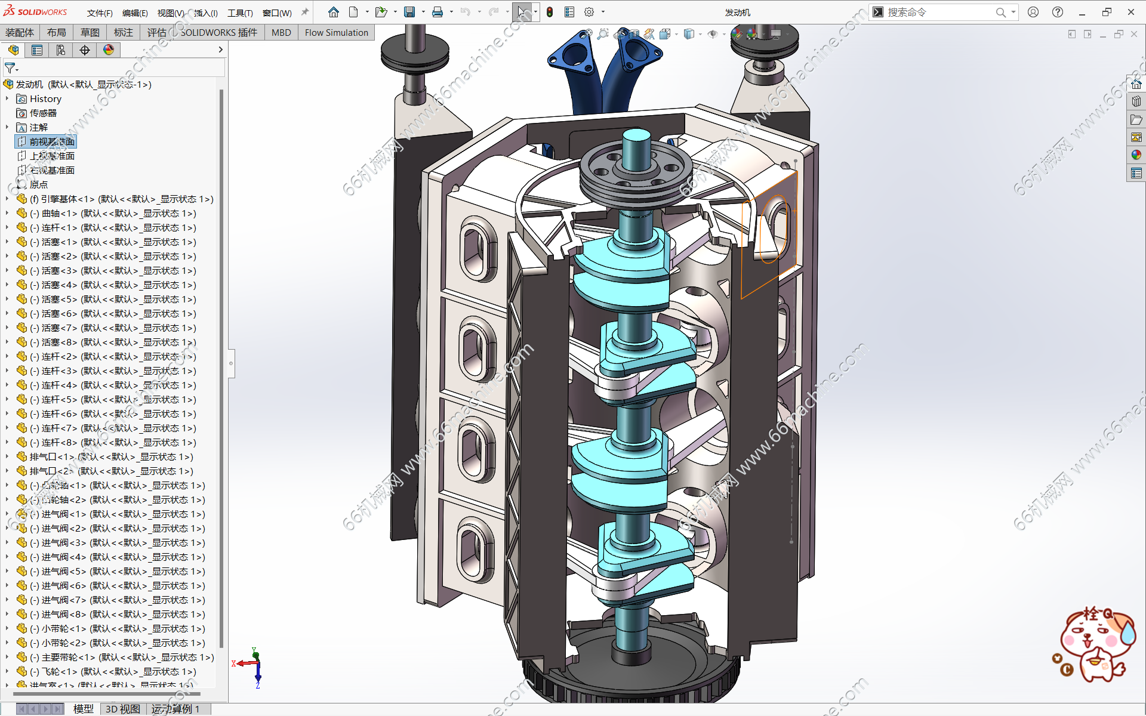
Task: Expand the History folder
Action: click(7, 98)
